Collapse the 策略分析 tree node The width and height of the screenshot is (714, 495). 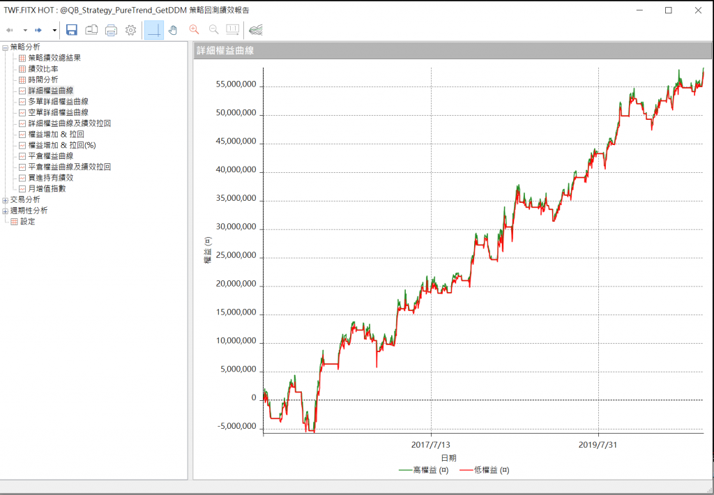(5, 47)
